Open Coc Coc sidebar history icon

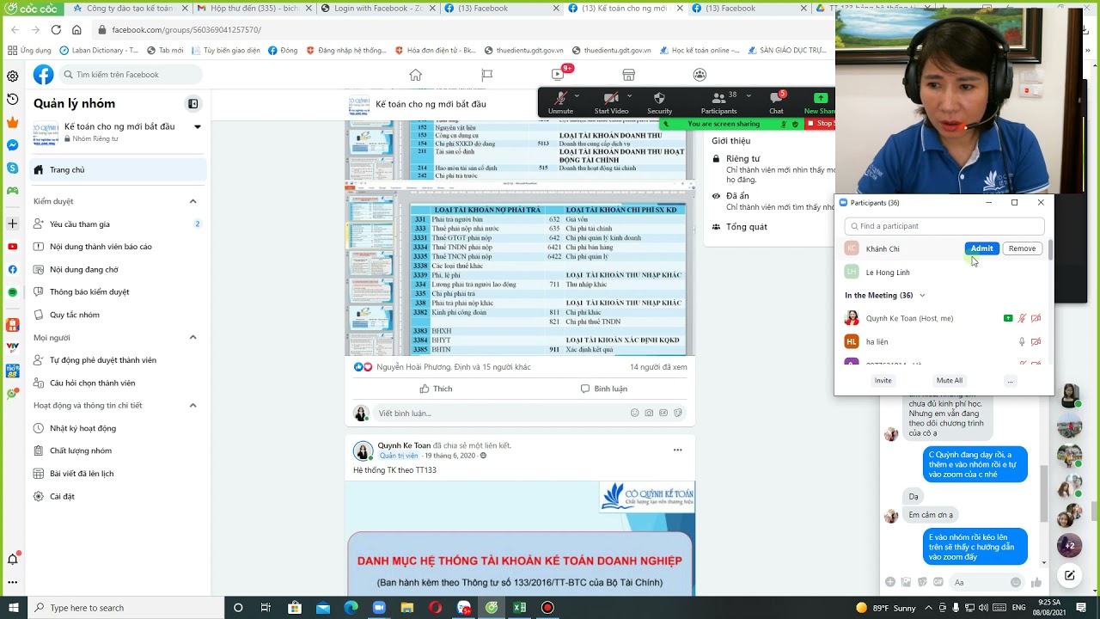click(12, 99)
